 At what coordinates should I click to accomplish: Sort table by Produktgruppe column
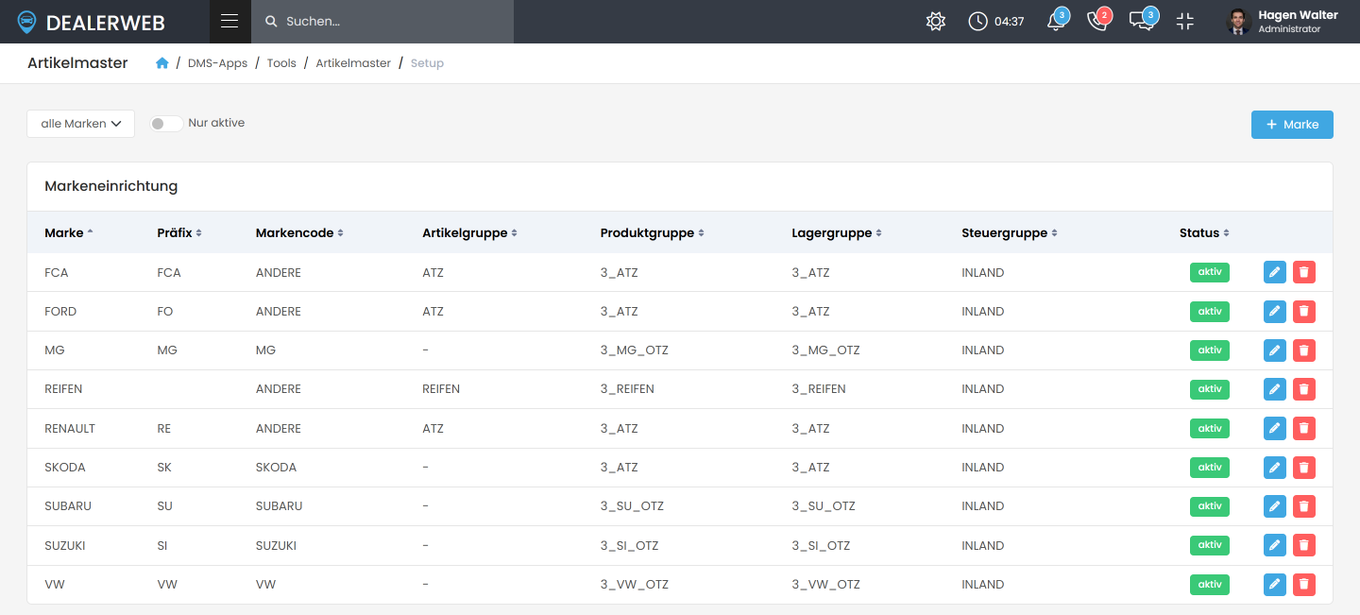coord(652,233)
